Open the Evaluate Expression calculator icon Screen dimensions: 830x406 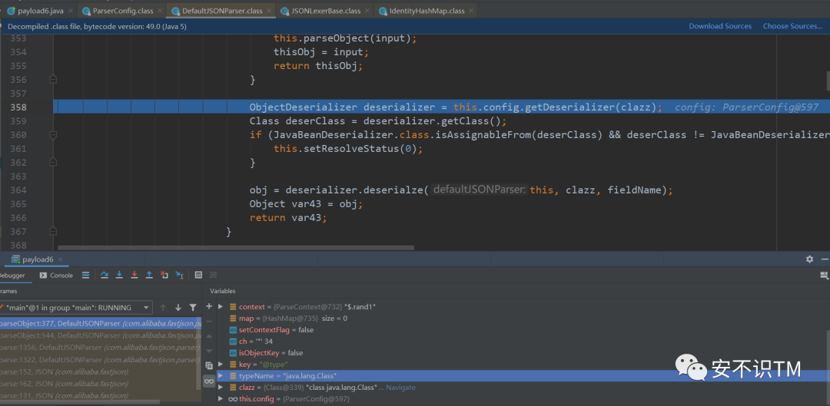tap(198, 275)
